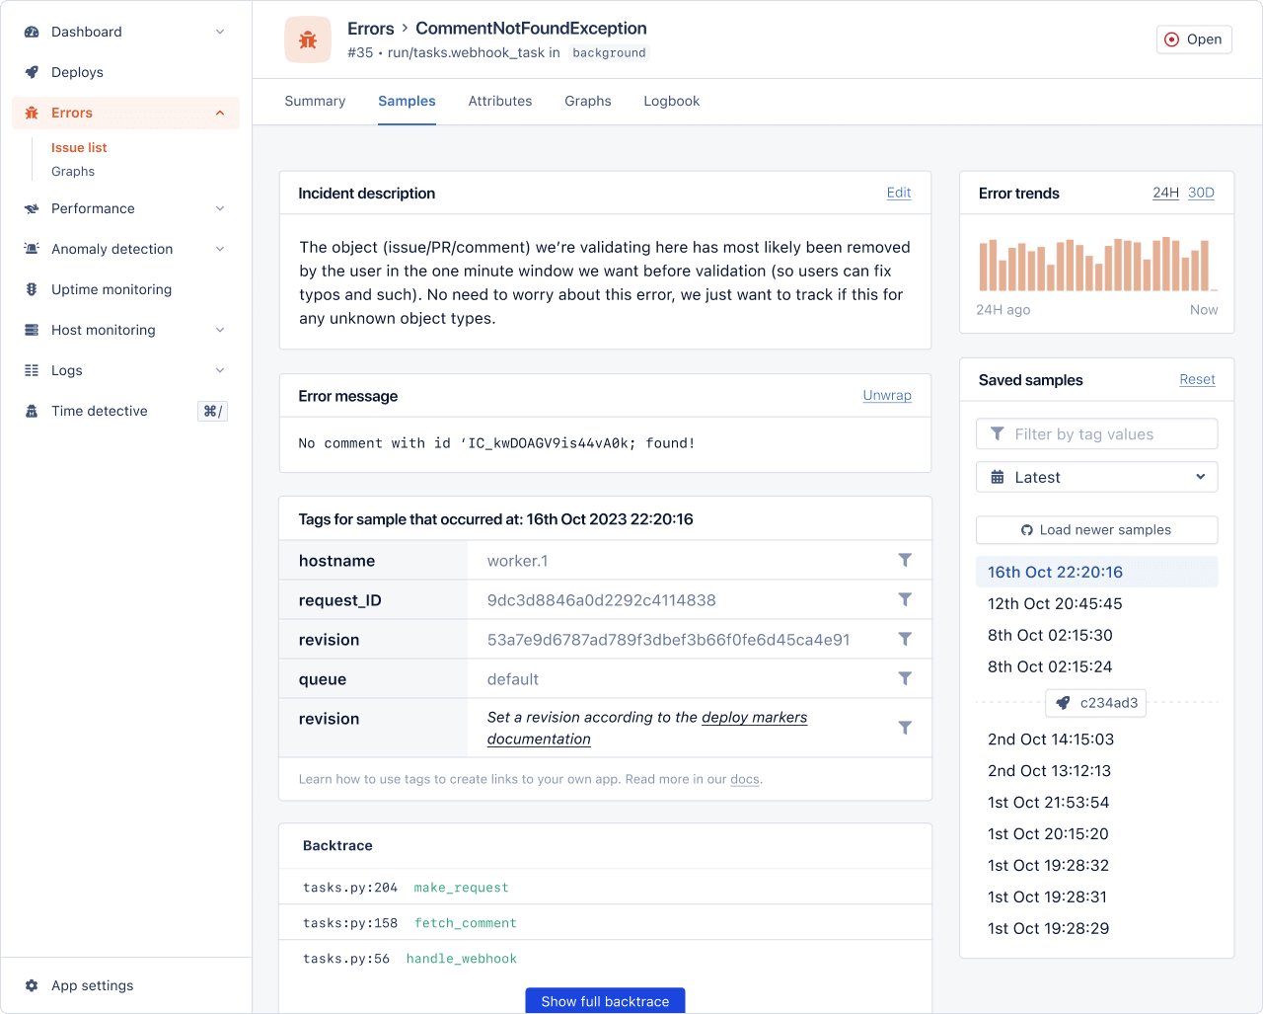Select sample 2nd Oct 14:15:03
Image resolution: width=1263 pixels, height=1014 pixels.
click(1051, 739)
